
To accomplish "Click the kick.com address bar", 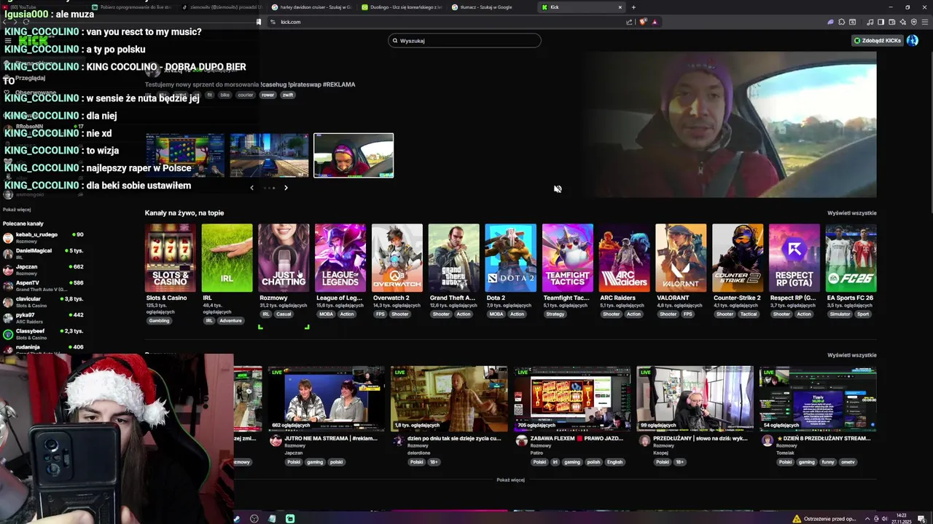I will pyautogui.click(x=448, y=22).
